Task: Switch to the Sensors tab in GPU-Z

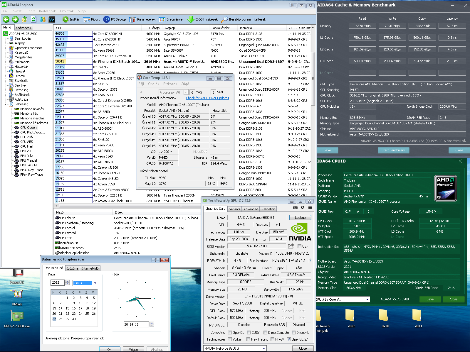Action: pos(234,209)
